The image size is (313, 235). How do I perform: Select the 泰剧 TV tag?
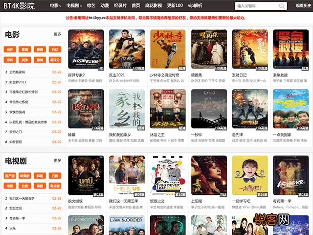click(40, 186)
